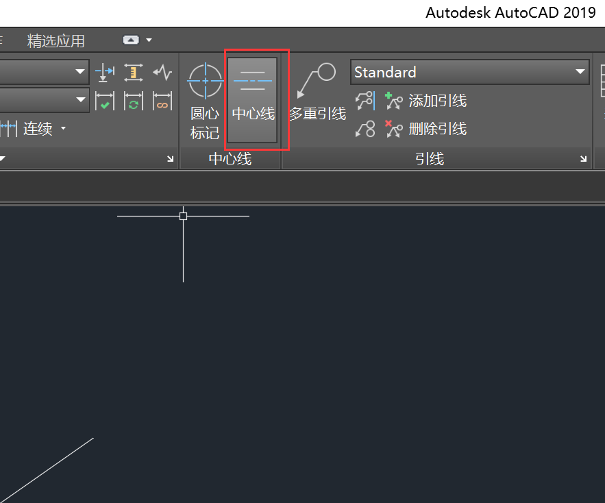Click the dimension update icon
Screen dimensions: 605x503
point(134,101)
